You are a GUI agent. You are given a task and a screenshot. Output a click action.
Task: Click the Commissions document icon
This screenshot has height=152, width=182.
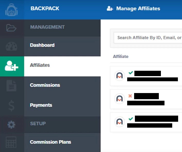11,86
